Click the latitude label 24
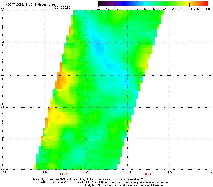213x187 pixels. click(x=2, y=107)
